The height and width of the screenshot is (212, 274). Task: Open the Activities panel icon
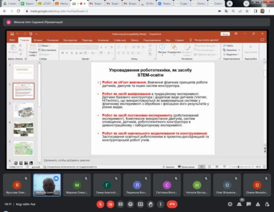click(258, 205)
